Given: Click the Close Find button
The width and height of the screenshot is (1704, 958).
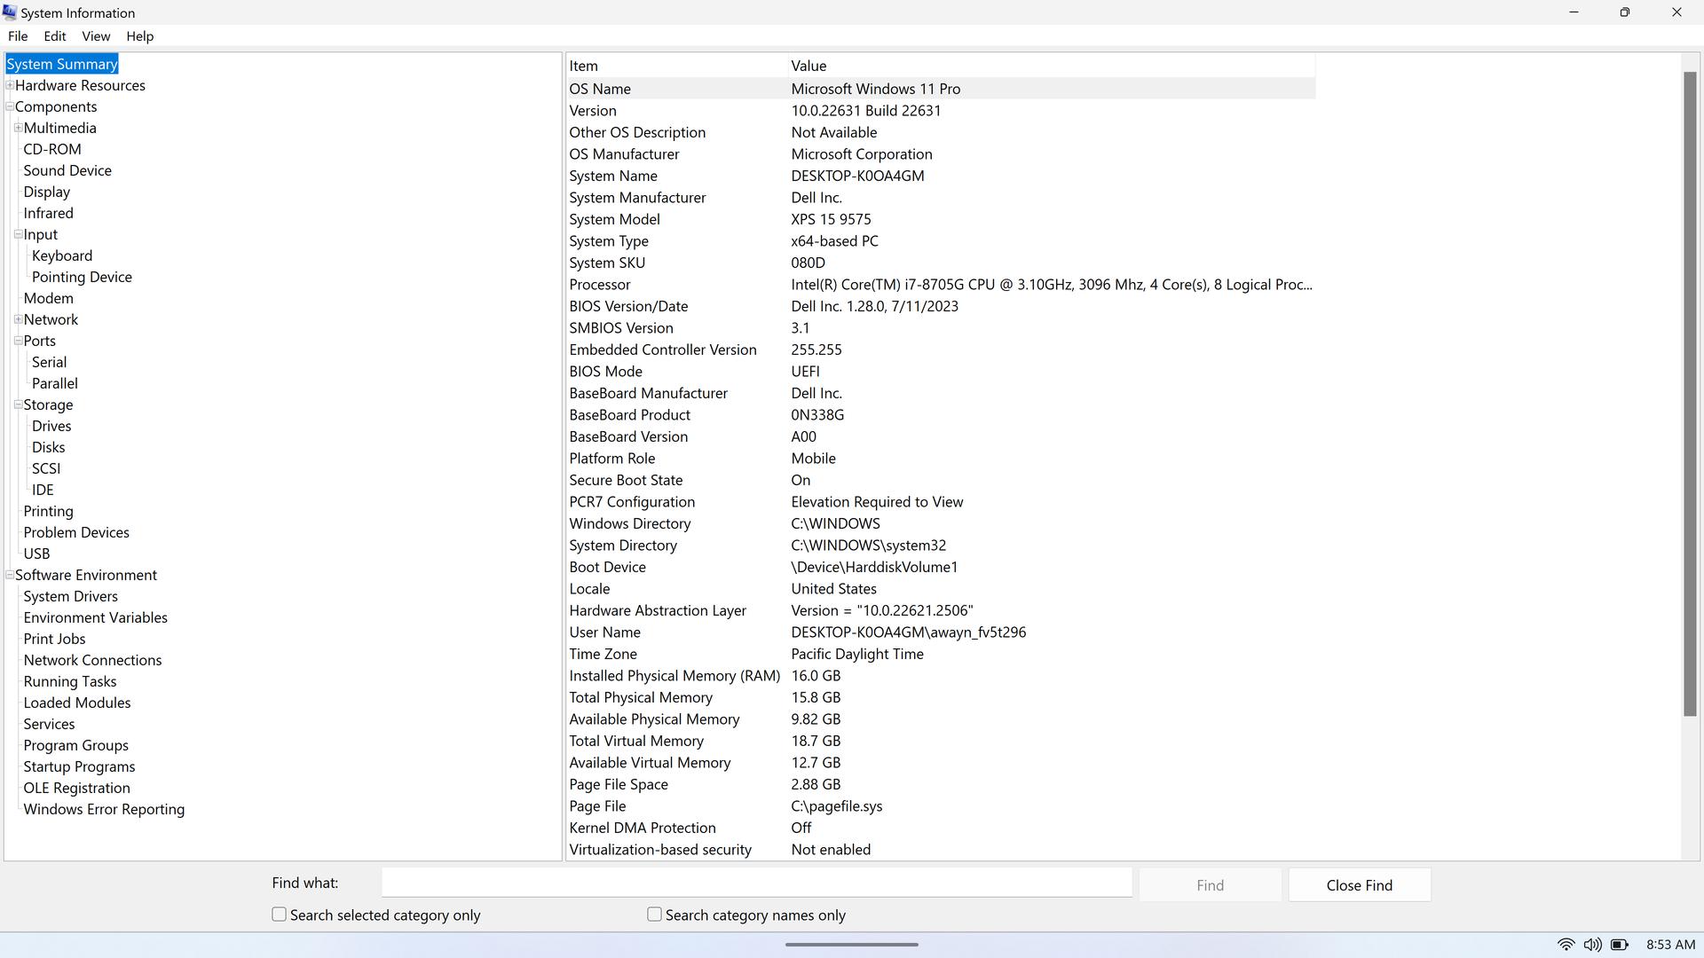Looking at the screenshot, I should click(1359, 885).
